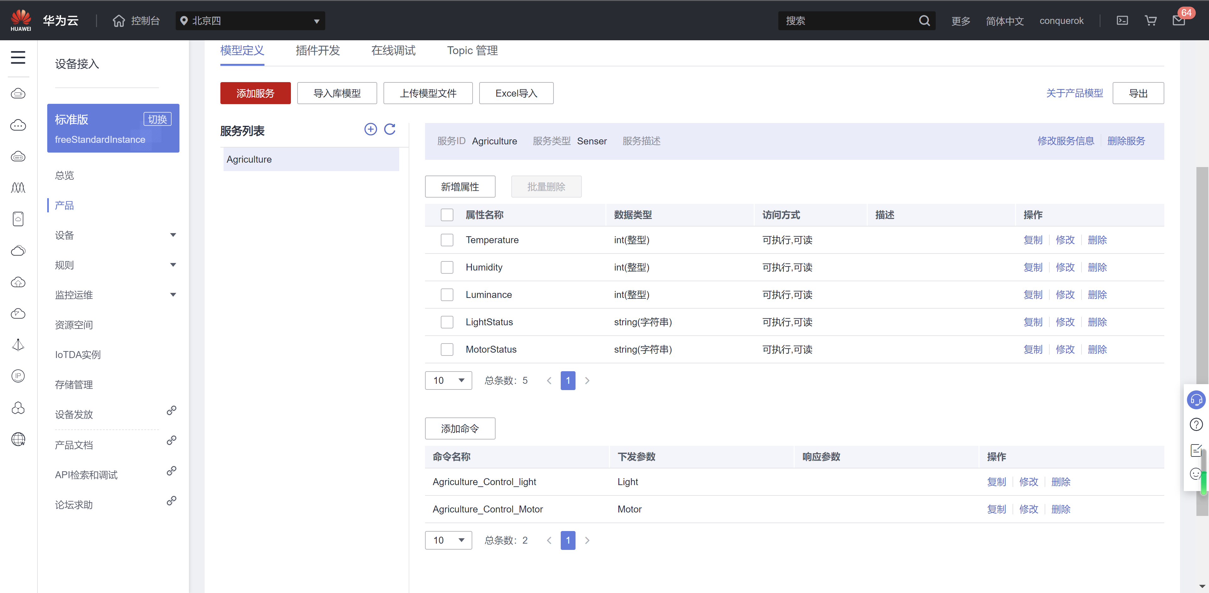Toggle the select-all properties checkbox
Viewport: 1209px width, 593px height.
447,215
